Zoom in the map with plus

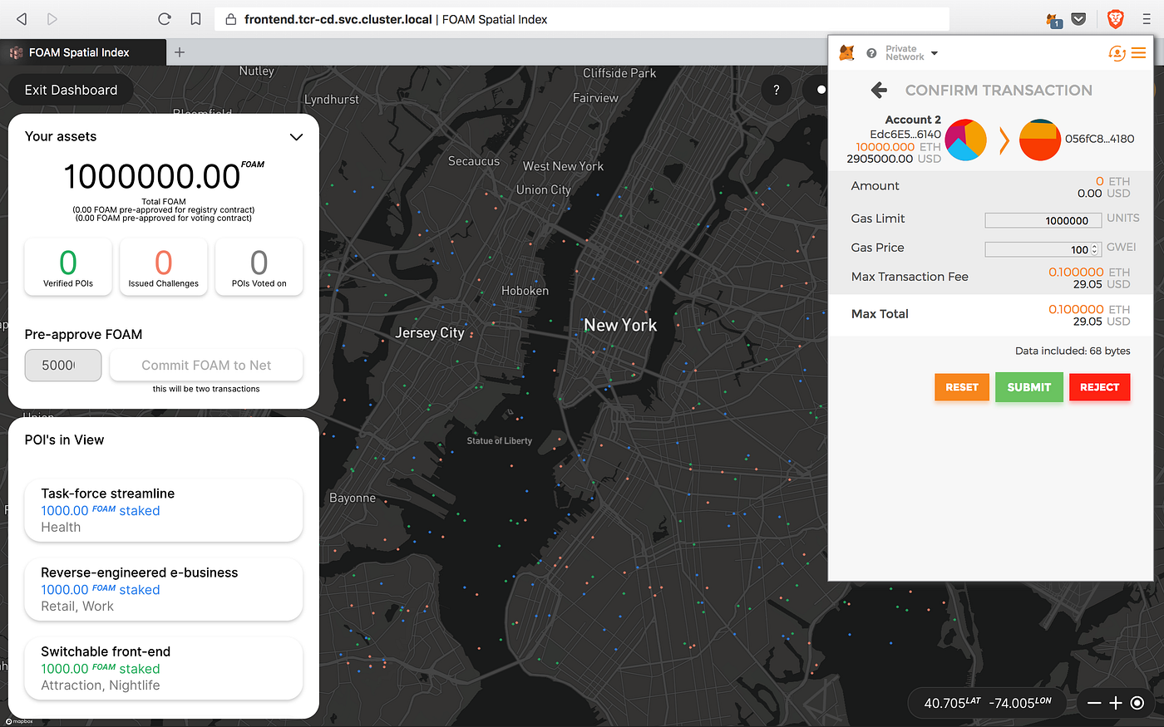click(x=1116, y=703)
